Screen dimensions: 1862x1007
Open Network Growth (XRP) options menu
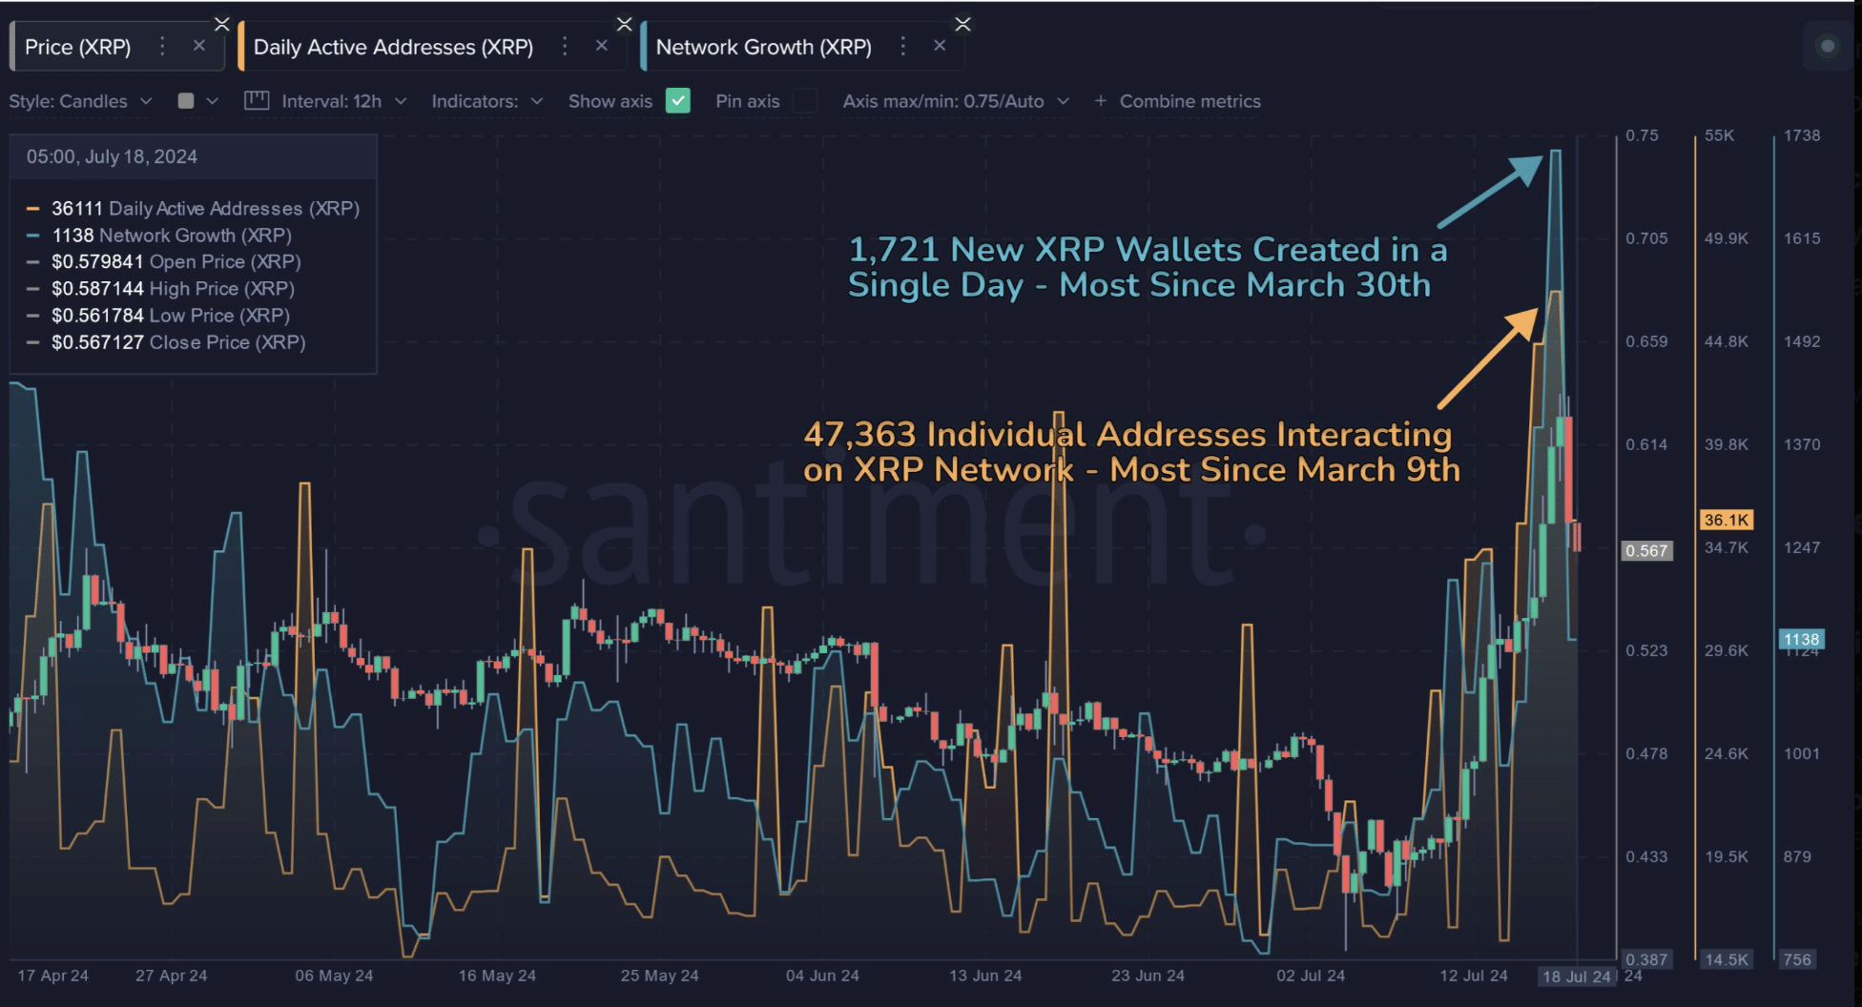[902, 46]
